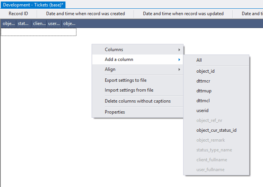
Task: Add the dttmup column
Action: 204,91
